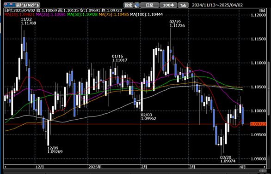The height and width of the screenshot is (174, 271).
Task: Click the 2025年 time axis label
Action: click(95, 167)
